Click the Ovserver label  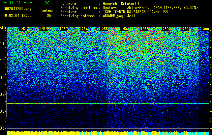[x=68, y=4]
